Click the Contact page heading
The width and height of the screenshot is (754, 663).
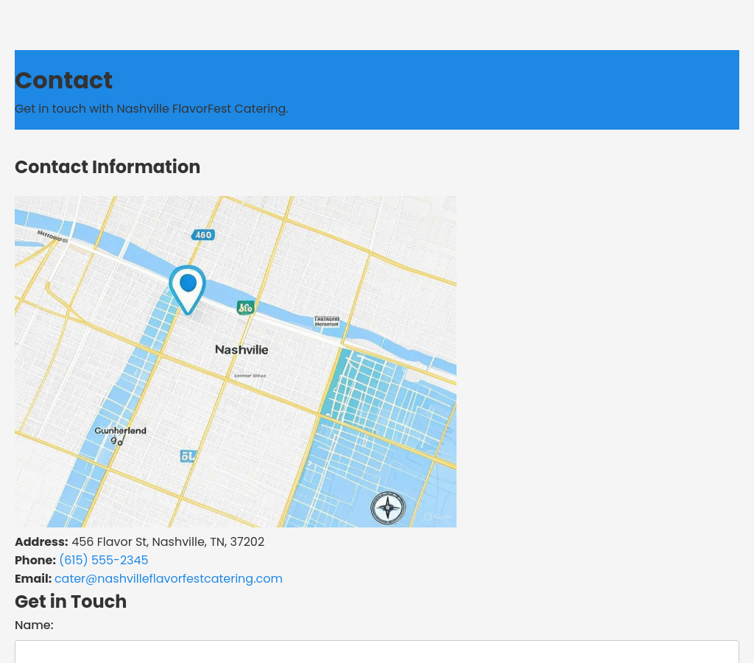(63, 80)
